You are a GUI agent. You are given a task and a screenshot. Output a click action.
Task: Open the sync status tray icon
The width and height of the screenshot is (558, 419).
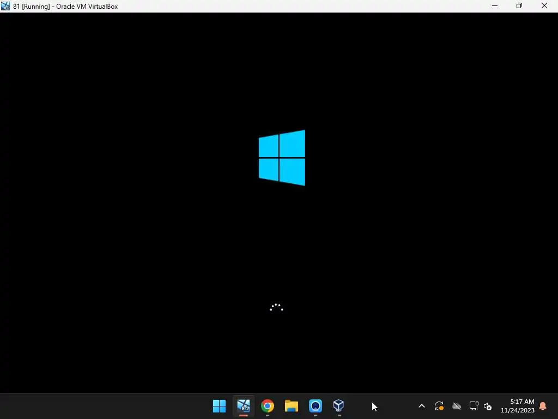click(x=439, y=406)
